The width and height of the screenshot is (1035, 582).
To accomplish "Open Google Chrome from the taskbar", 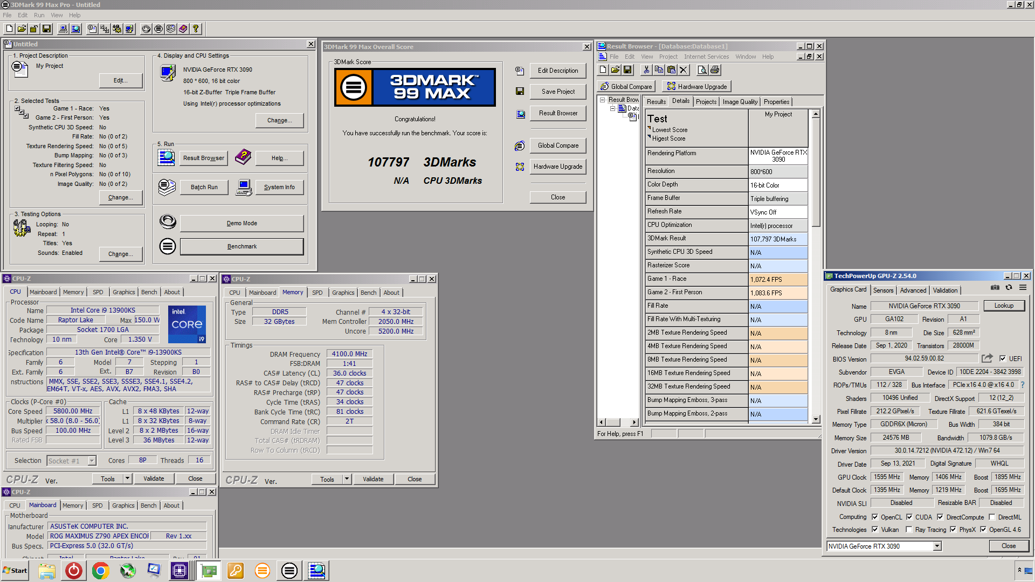I will click(x=100, y=571).
